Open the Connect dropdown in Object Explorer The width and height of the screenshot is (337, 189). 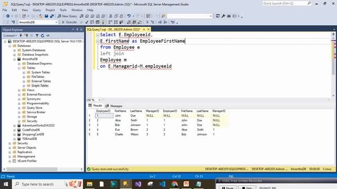click(10, 36)
